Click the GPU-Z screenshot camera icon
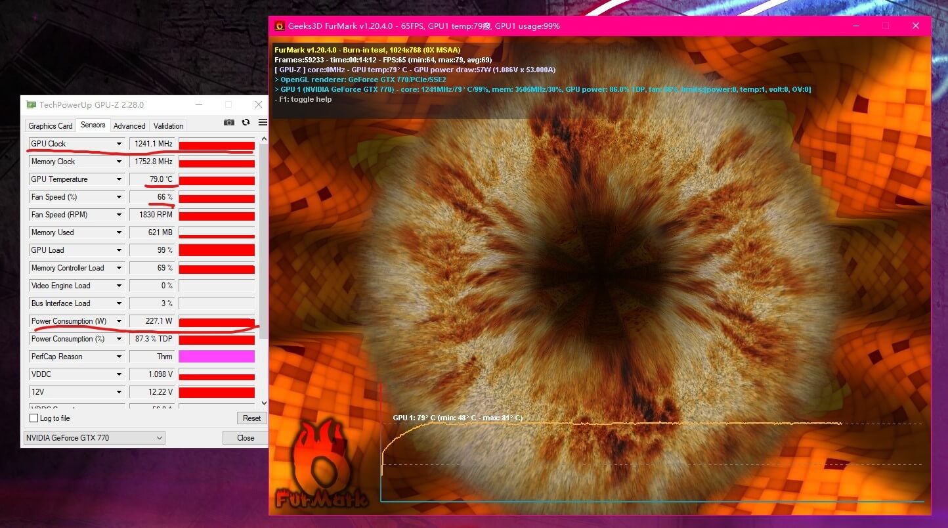The image size is (948, 528). [229, 122]
